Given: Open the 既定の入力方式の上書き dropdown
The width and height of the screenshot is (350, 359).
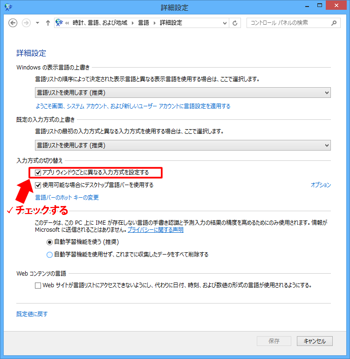Looking at the screenshot, I should click(x=183, y=145).
